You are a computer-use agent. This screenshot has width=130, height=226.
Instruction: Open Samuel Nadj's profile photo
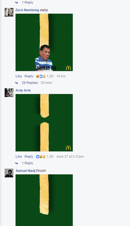coord(9,173)
